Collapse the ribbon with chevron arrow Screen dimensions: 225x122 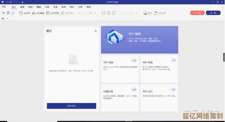click(222, 8)
